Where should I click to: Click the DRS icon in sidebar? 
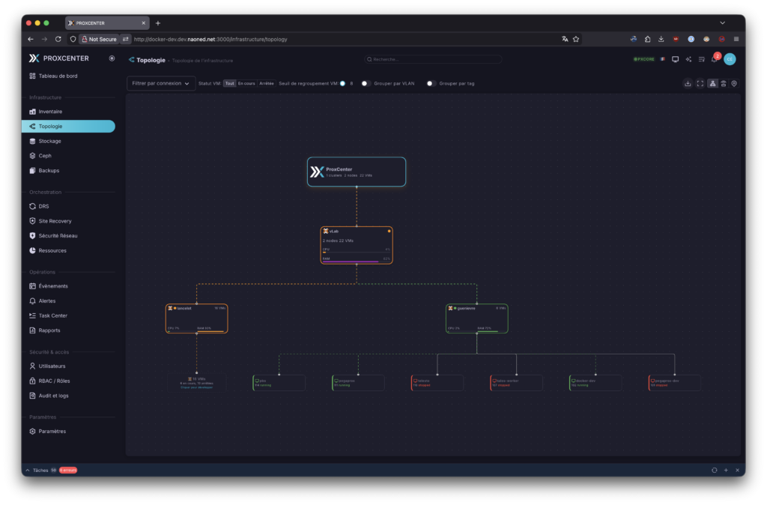32,206
